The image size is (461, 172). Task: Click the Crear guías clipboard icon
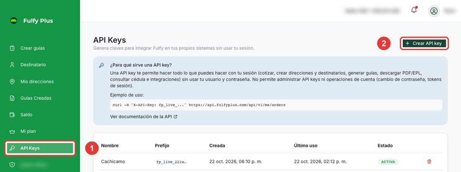(12, 48)
